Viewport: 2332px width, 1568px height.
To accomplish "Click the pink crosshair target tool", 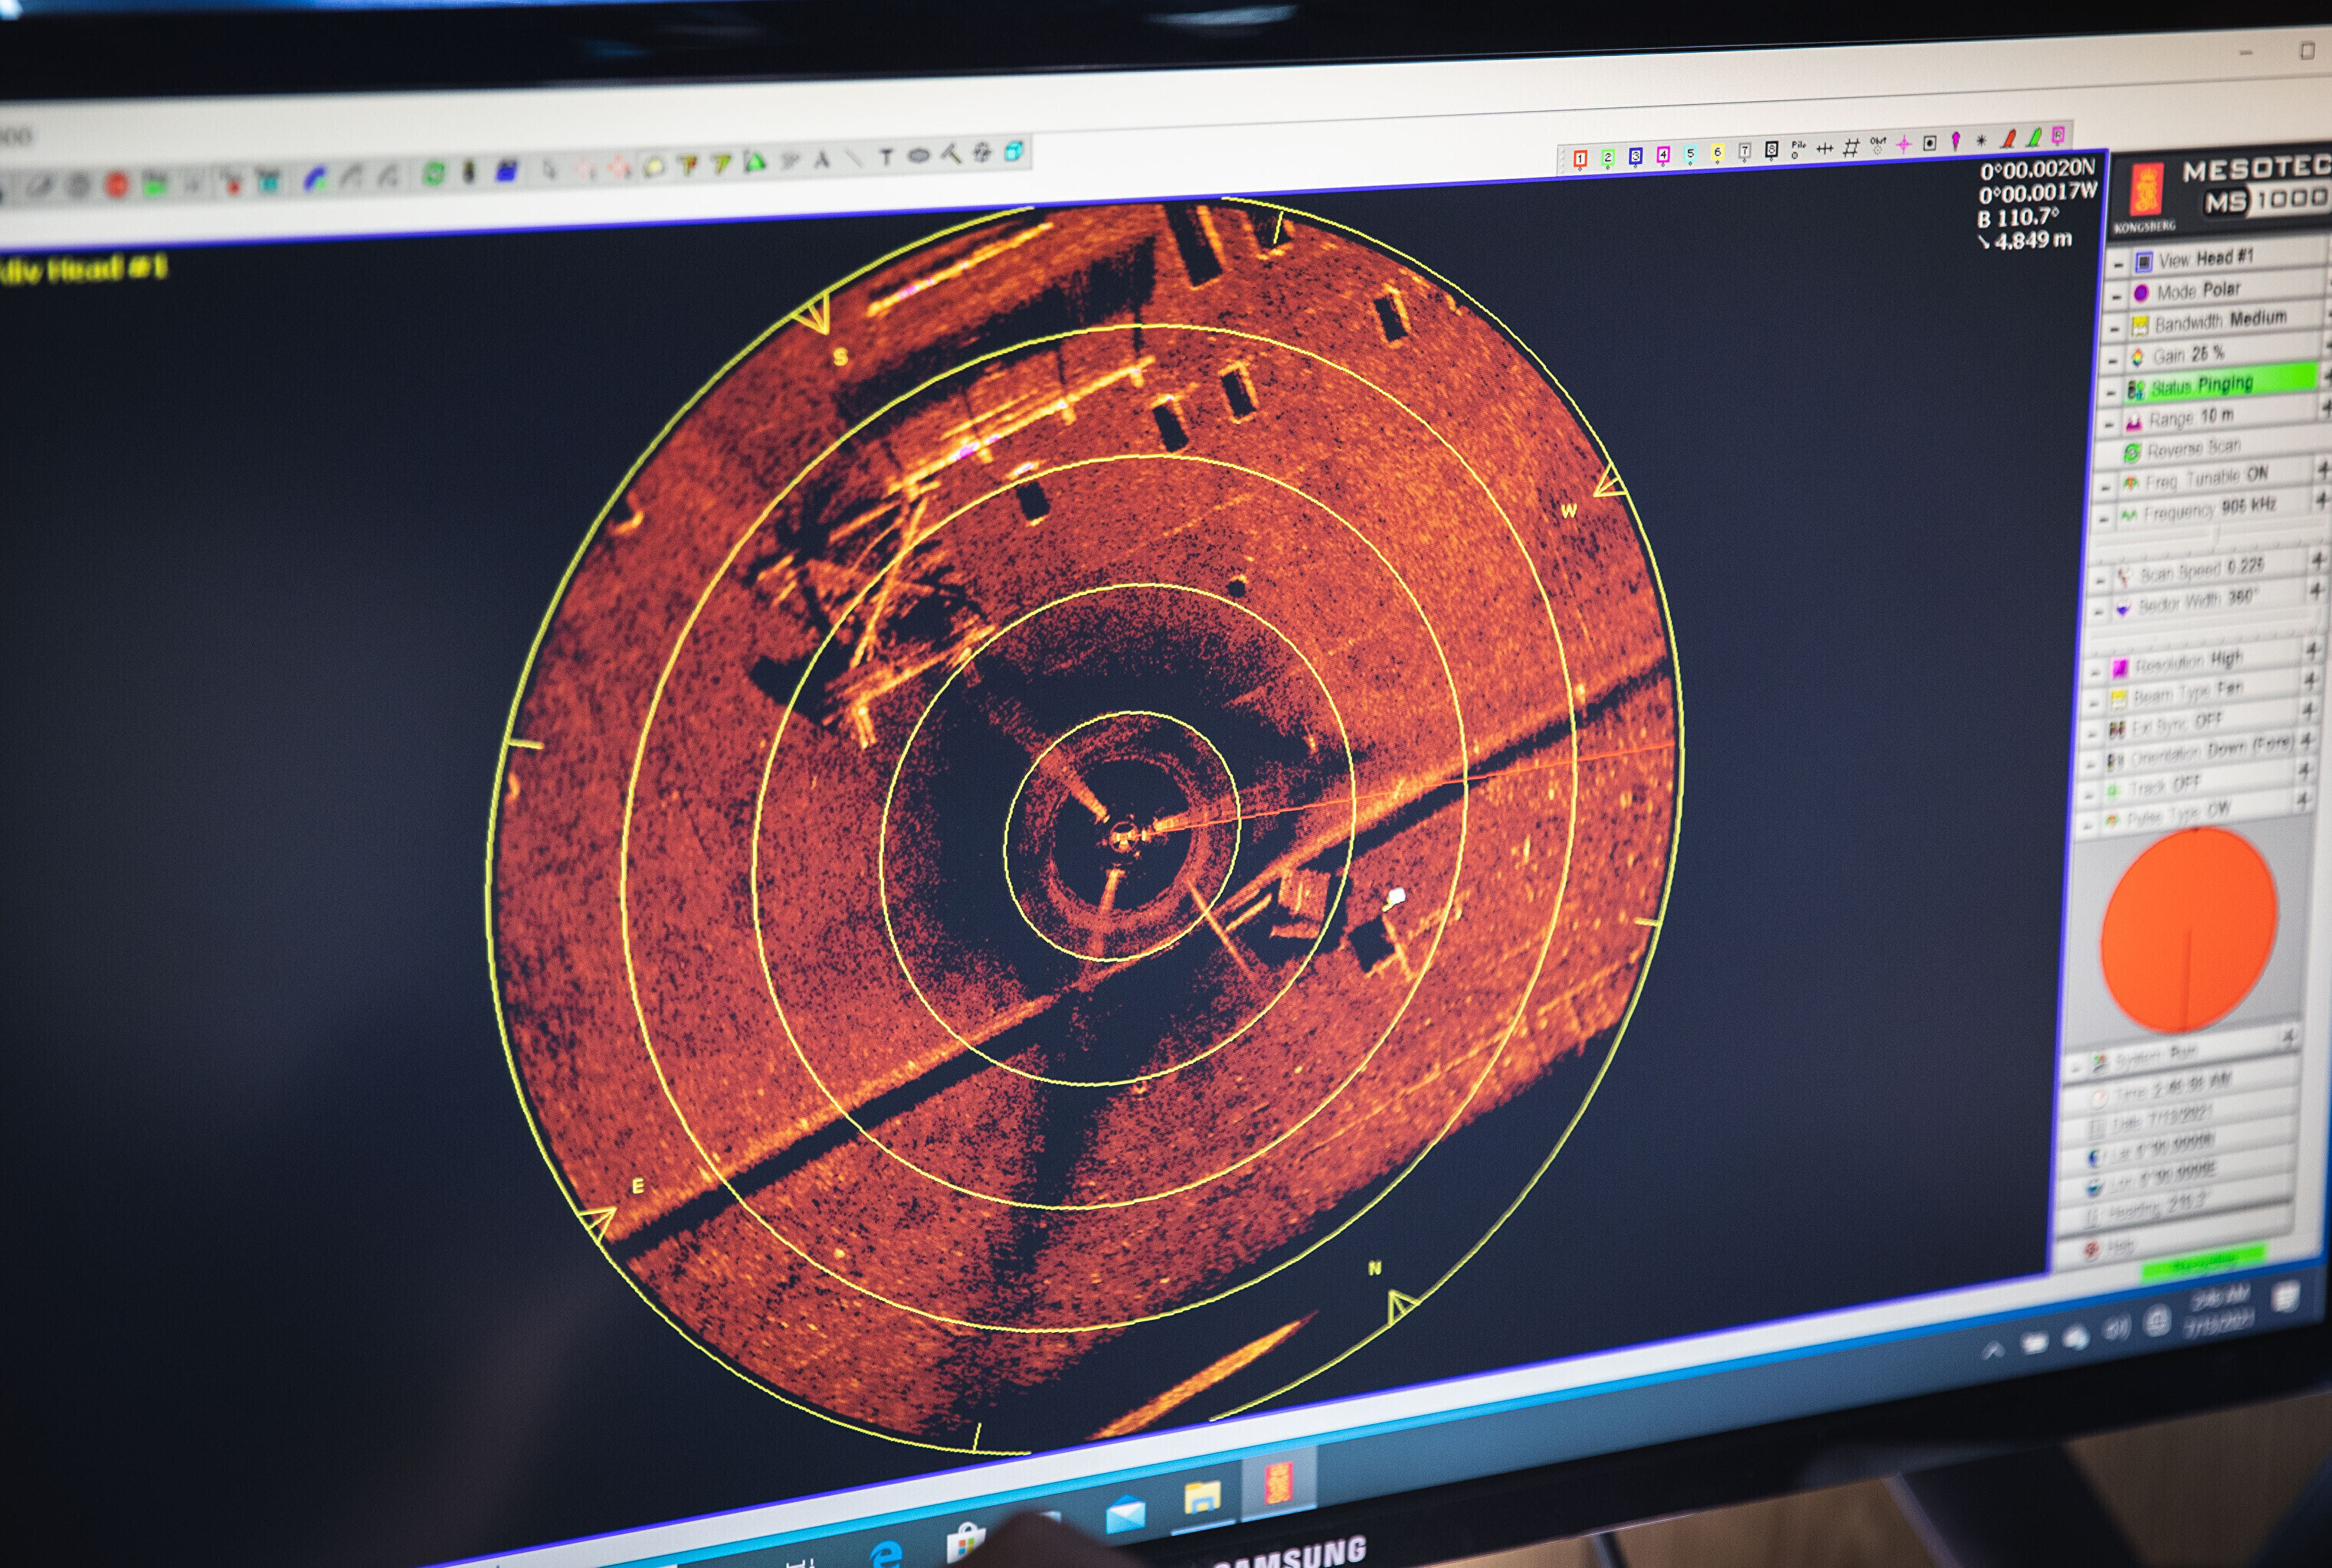I will tap(1903, 145).
